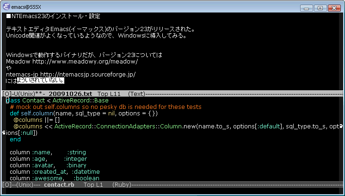Click the heading 'NTEmacs23のインストール・設定'
This screenshot has height=196, width=345.
pyautogui.click(x=53, y=16)
